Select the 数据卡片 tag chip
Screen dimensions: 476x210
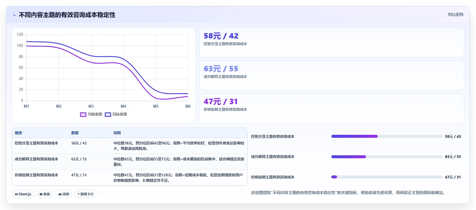86,194
